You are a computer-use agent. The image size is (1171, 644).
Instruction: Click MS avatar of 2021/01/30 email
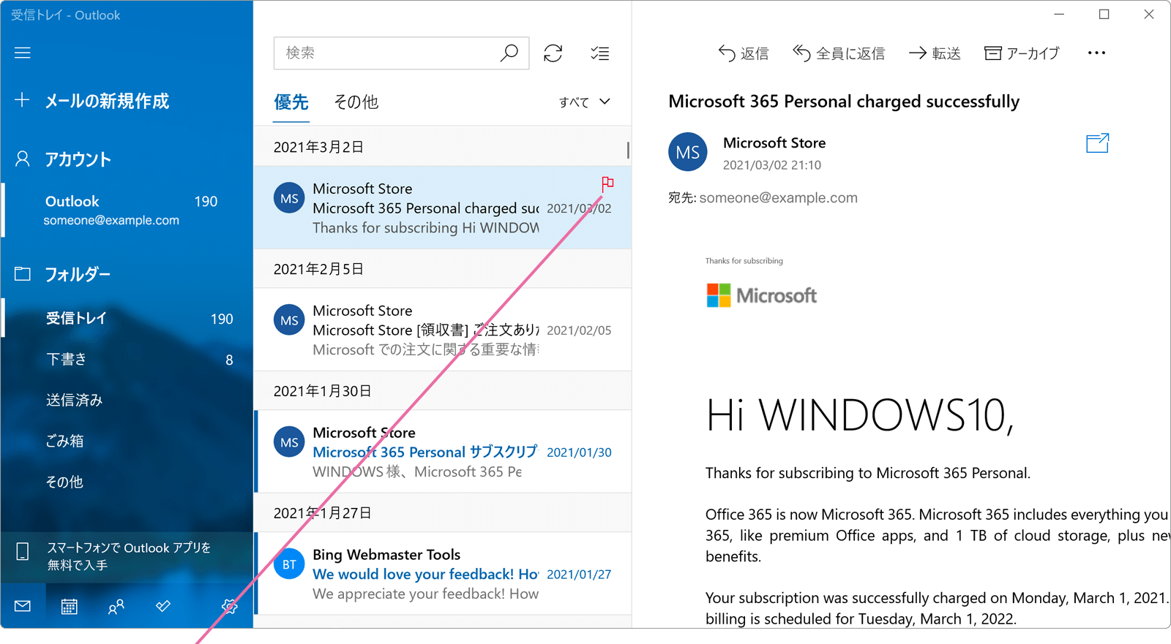(x=289, y=442)
